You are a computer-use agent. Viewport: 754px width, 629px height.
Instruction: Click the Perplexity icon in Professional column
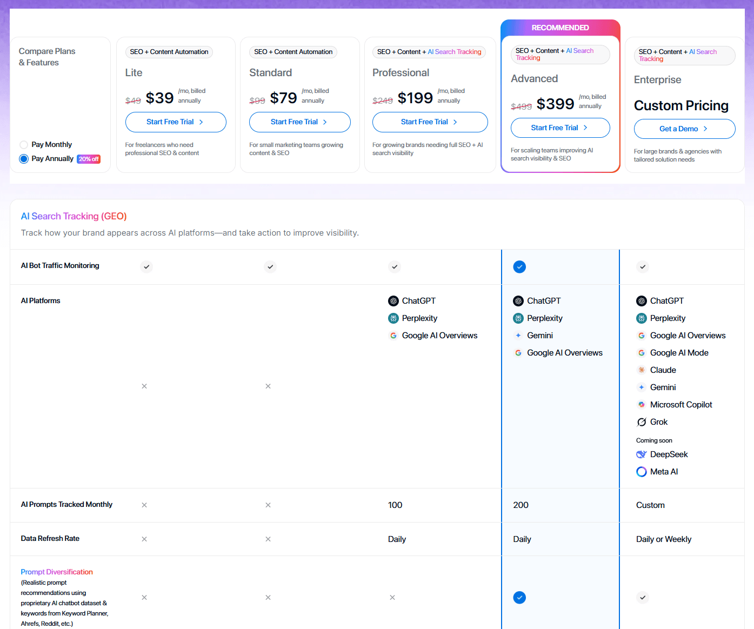point(393,318)
